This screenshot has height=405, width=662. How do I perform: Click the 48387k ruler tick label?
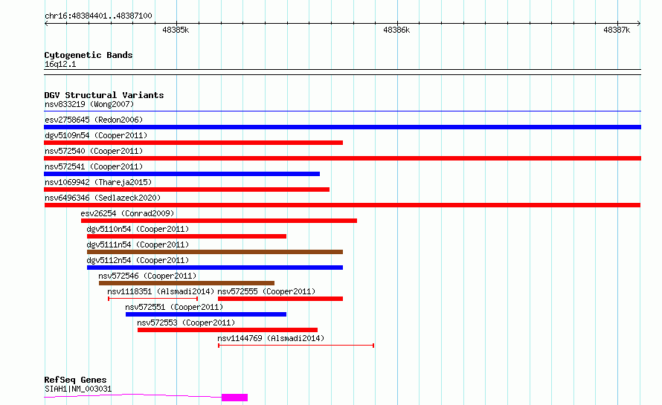pos(617,30)
